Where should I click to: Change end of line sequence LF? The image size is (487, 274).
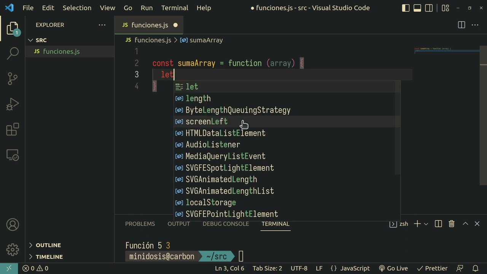tap(319, 268)
